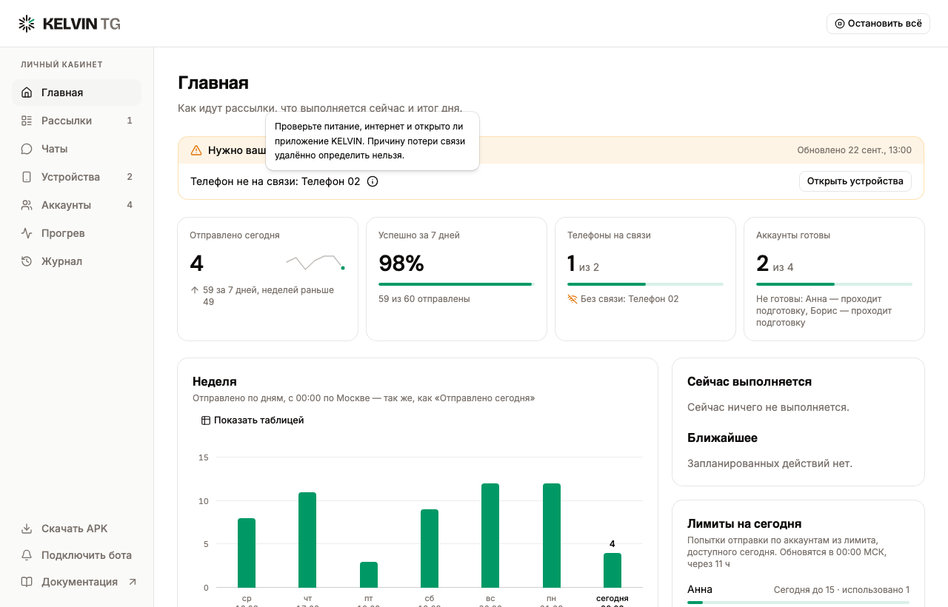The image size is (948, 607).
Task: Open the Устройства menu item
Action: pyautogui.click(x=76, y=177)
